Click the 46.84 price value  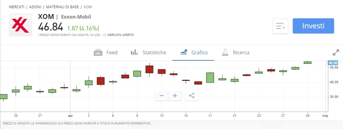tap(51, 27)
